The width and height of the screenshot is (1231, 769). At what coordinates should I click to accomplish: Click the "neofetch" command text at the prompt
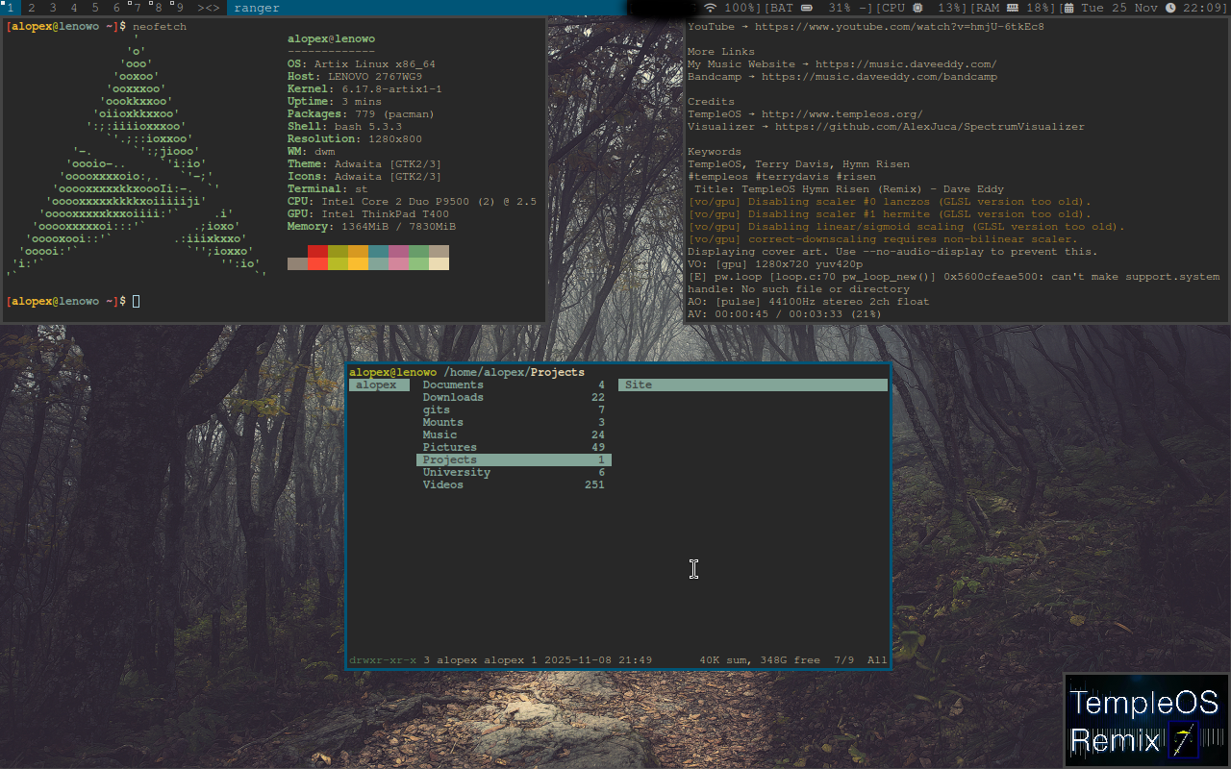pyautogui.click(x=160, y=27)
